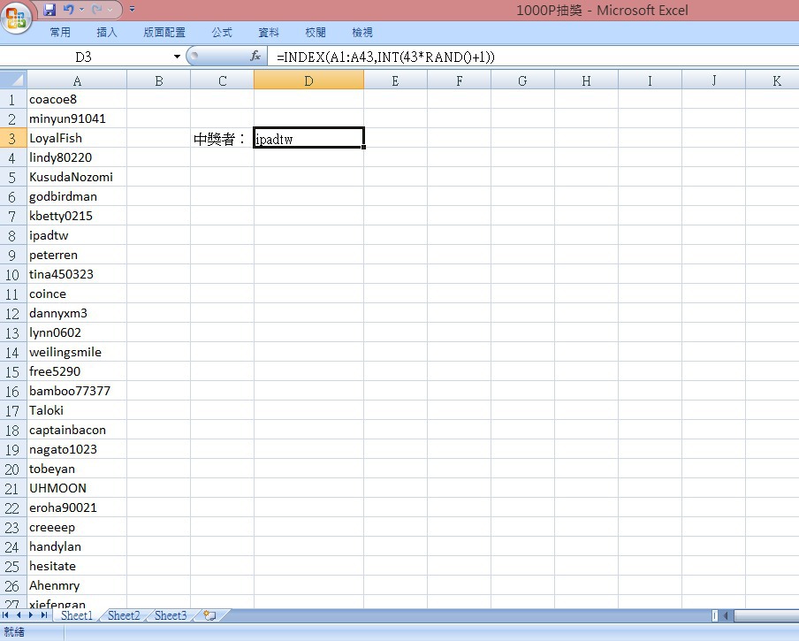Screen dimensions: 799x641
Task: Select the cell containing dannyxm3
Action: 77,313
